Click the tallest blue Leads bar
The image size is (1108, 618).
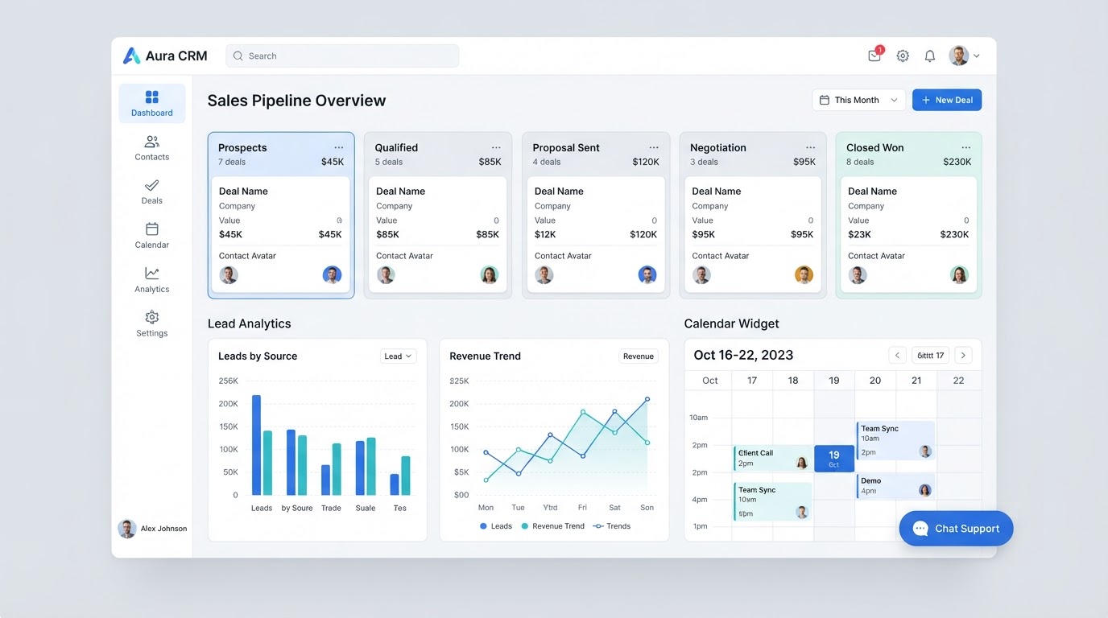point(256,445)
